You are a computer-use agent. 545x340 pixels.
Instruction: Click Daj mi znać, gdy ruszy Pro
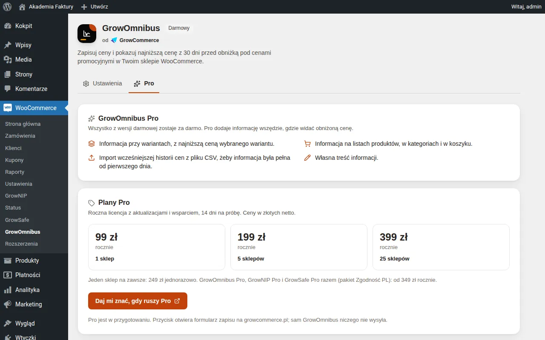[138, 301]
